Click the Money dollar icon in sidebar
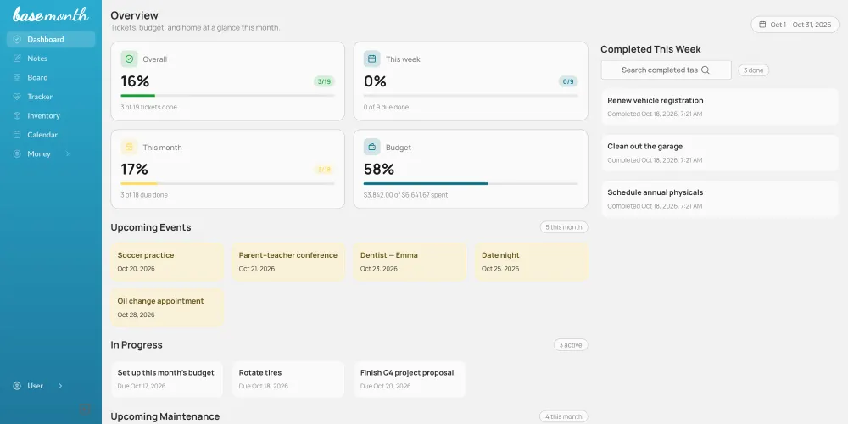Viewport: 848px width, 424px height. (x=17, y=154)
